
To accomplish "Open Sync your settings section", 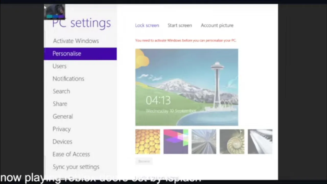I will (76, 167).
